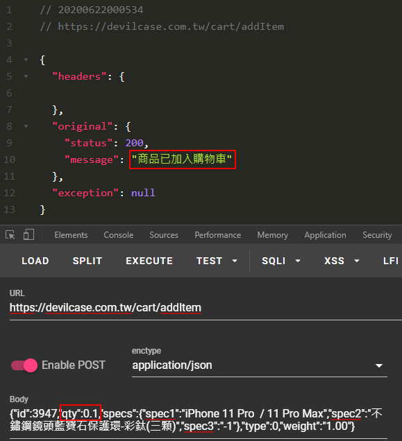Switch to the Console tab
Screen dimensions: 402x441
[x=119, y=235]
